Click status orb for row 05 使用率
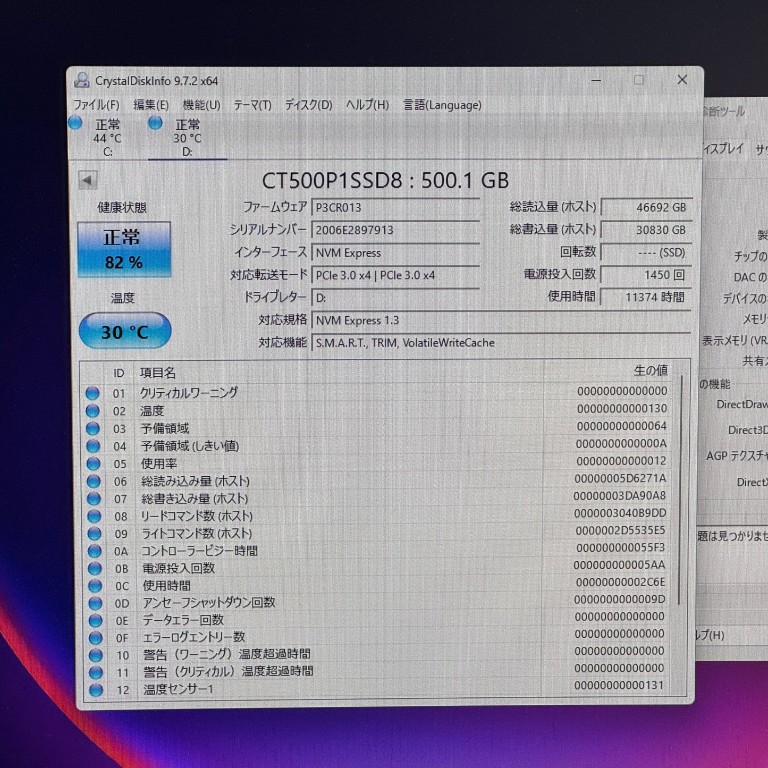768x768 pixels. coord(94,463)
